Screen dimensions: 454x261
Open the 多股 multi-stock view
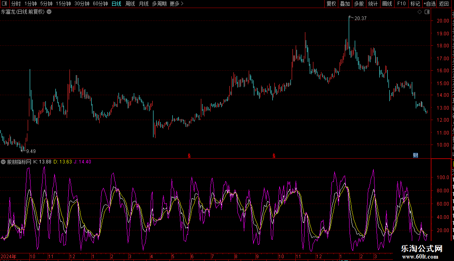click(x=359, y=4)
